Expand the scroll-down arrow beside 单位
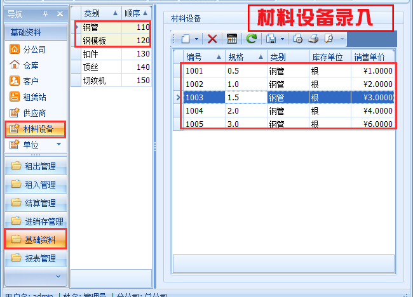 point(59,145)
